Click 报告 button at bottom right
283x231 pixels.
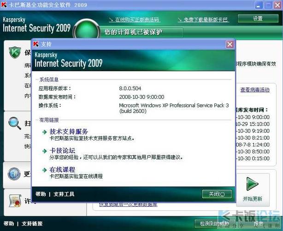tap(258, 224)
